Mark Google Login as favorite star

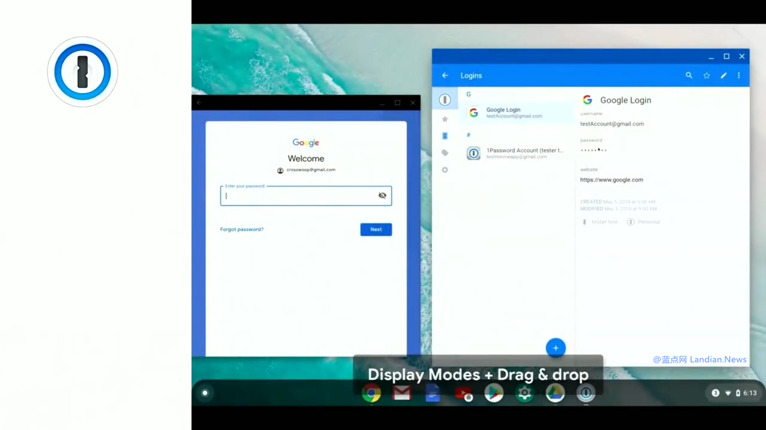(x=706, y=75)
